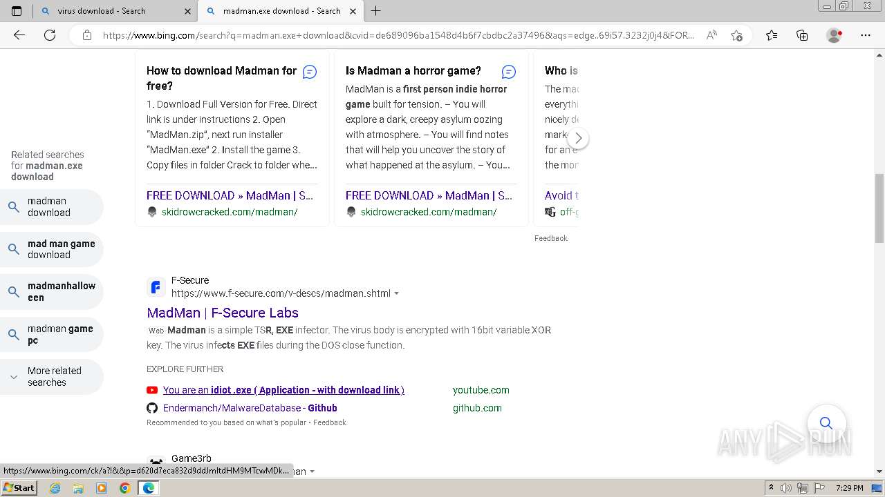
Task: View site information lock icon
Action: point(87,35)
